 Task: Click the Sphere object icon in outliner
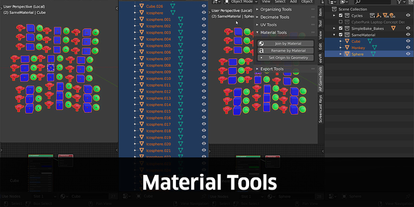(x=347, y=54)
